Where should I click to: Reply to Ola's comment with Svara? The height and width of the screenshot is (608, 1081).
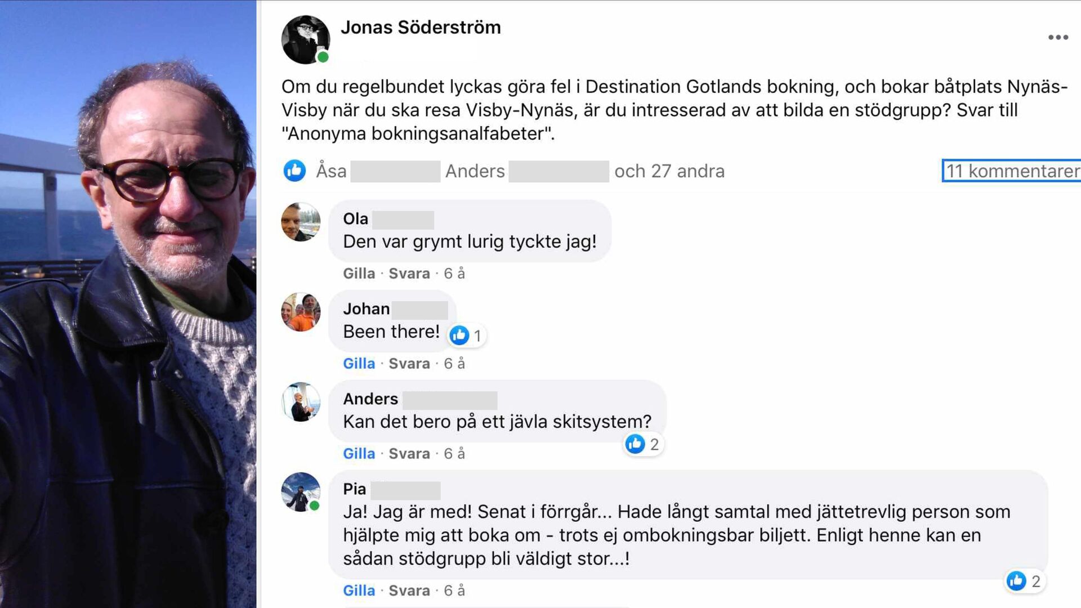[409, 274]
